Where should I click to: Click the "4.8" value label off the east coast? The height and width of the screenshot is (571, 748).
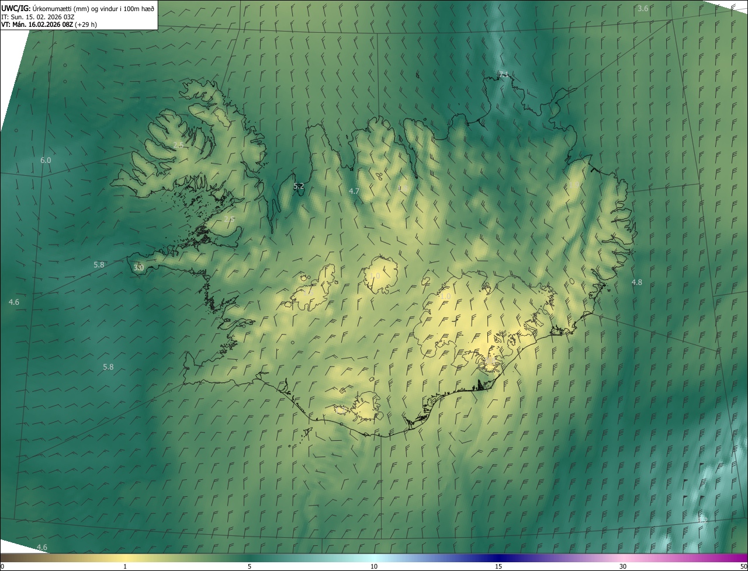pyautogui.click(x=636, y=282)
